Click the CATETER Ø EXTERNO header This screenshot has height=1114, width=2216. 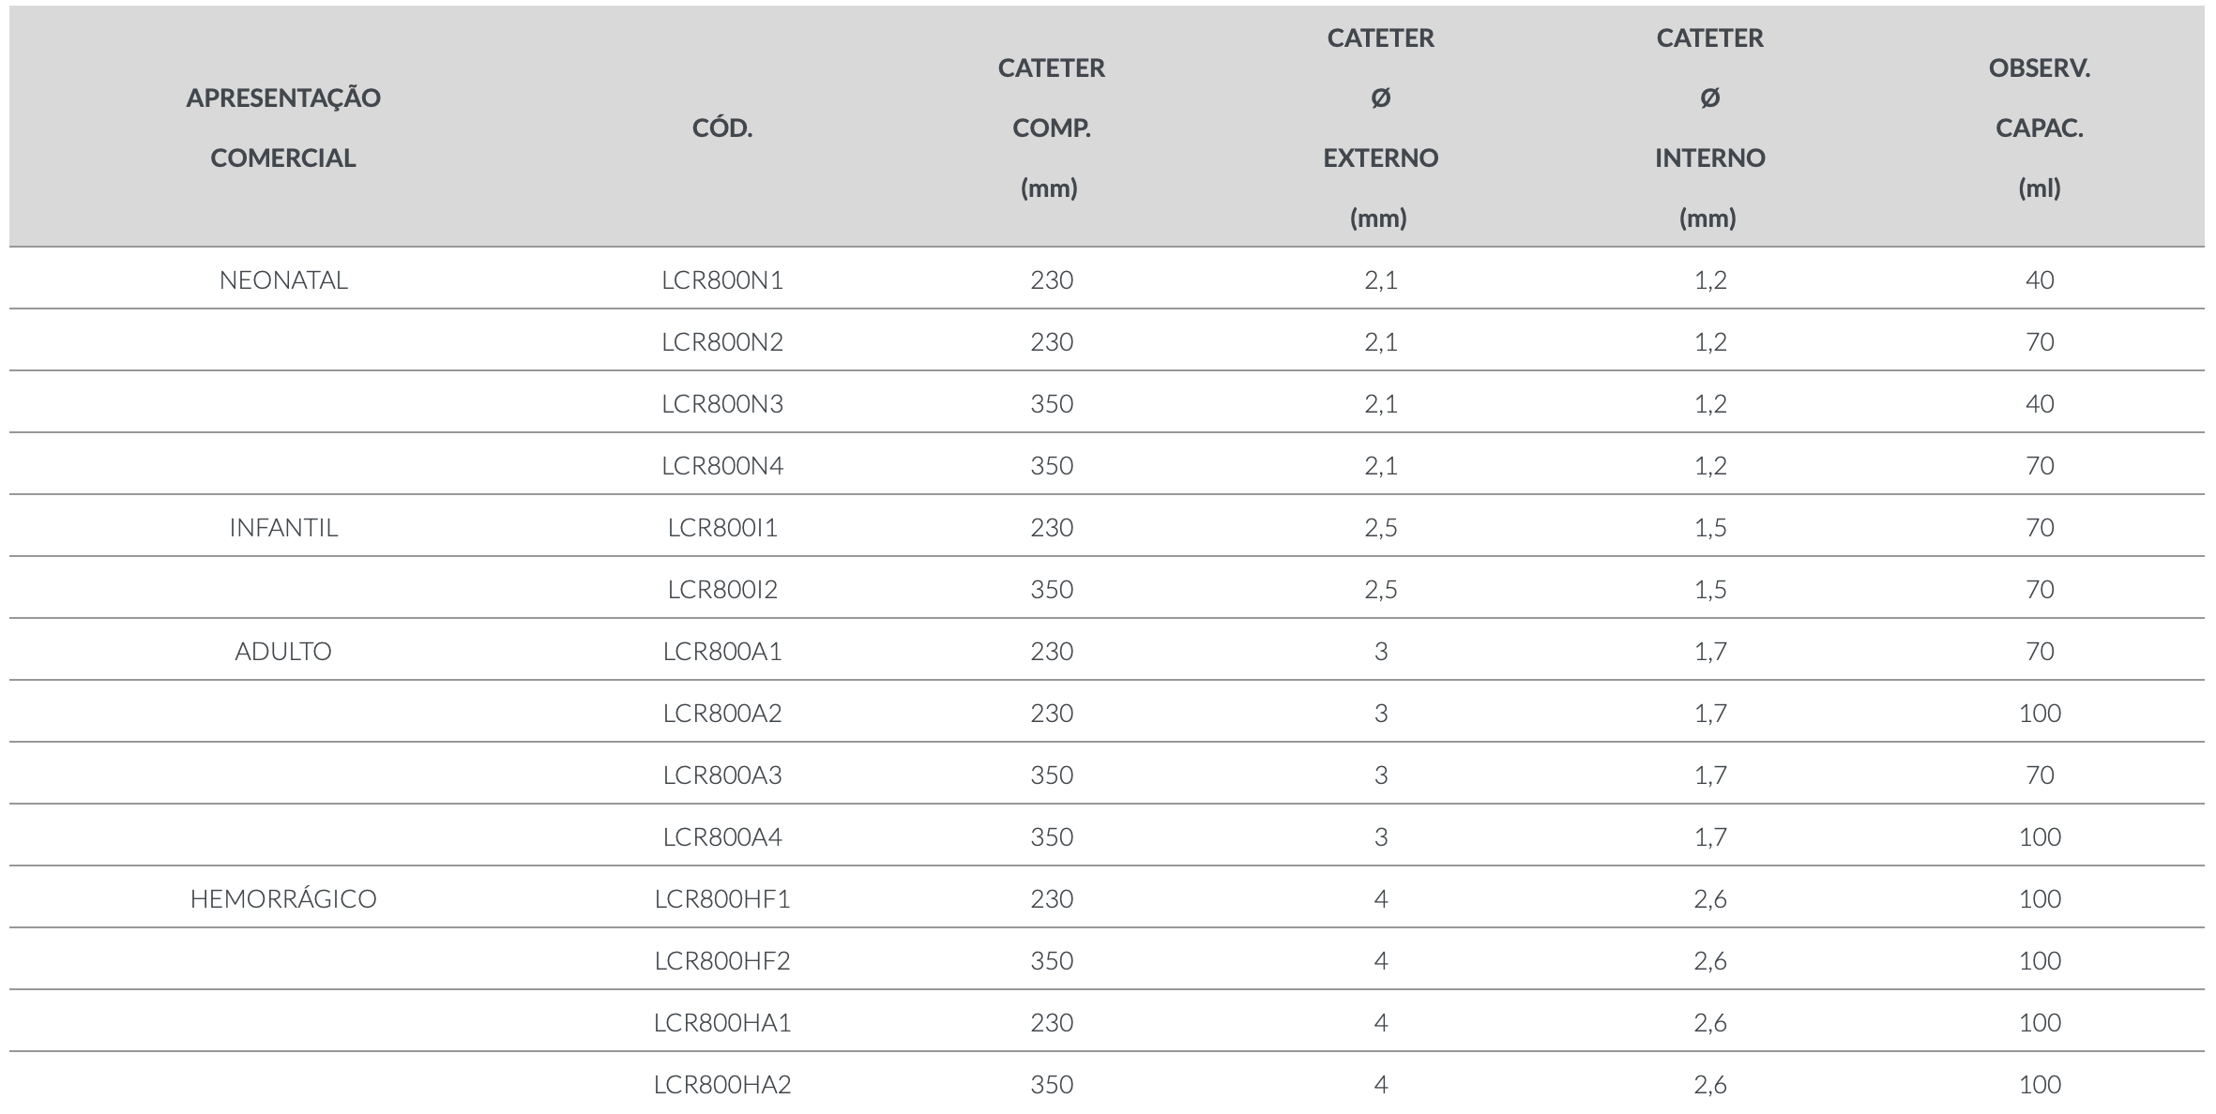1380,128
